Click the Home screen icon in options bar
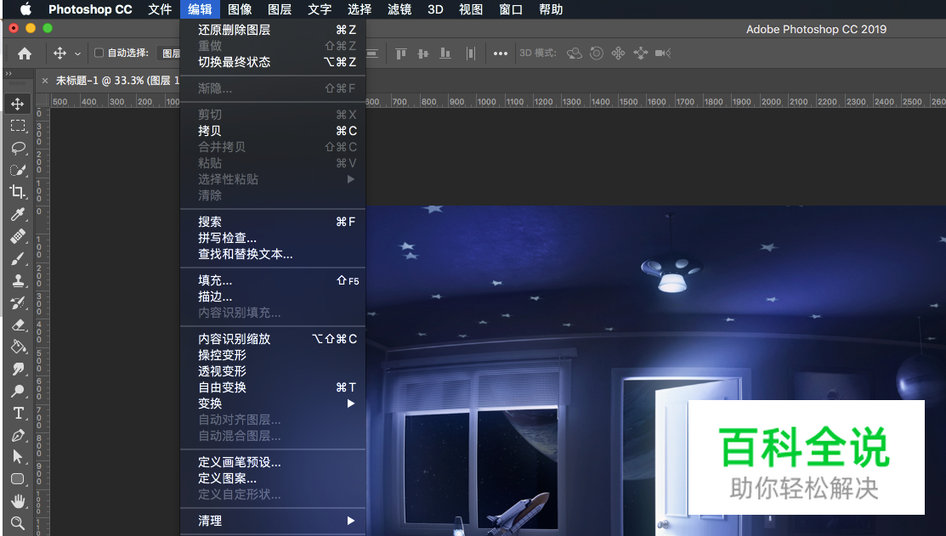The width and height of the screenshot is (946, 536). pos(24,53)
